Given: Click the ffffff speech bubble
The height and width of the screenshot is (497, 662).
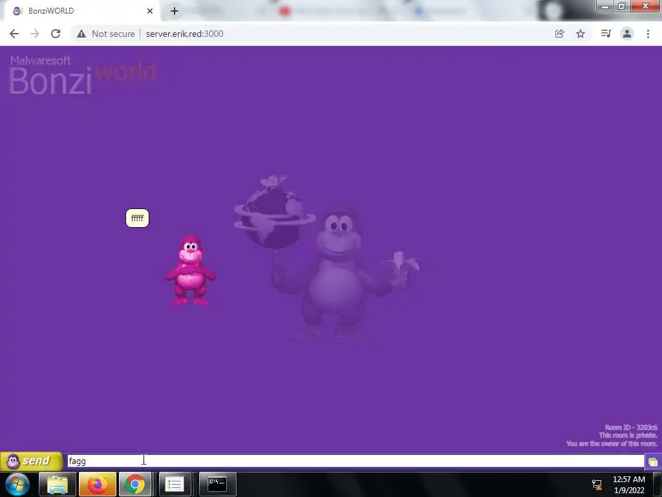Looking at the screenshot, I should (137, 218).
